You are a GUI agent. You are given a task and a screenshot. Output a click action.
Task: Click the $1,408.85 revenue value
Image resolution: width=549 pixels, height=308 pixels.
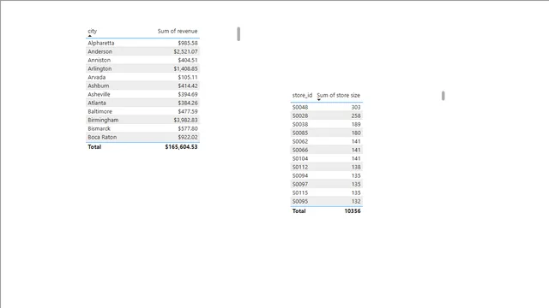point(185,68)
